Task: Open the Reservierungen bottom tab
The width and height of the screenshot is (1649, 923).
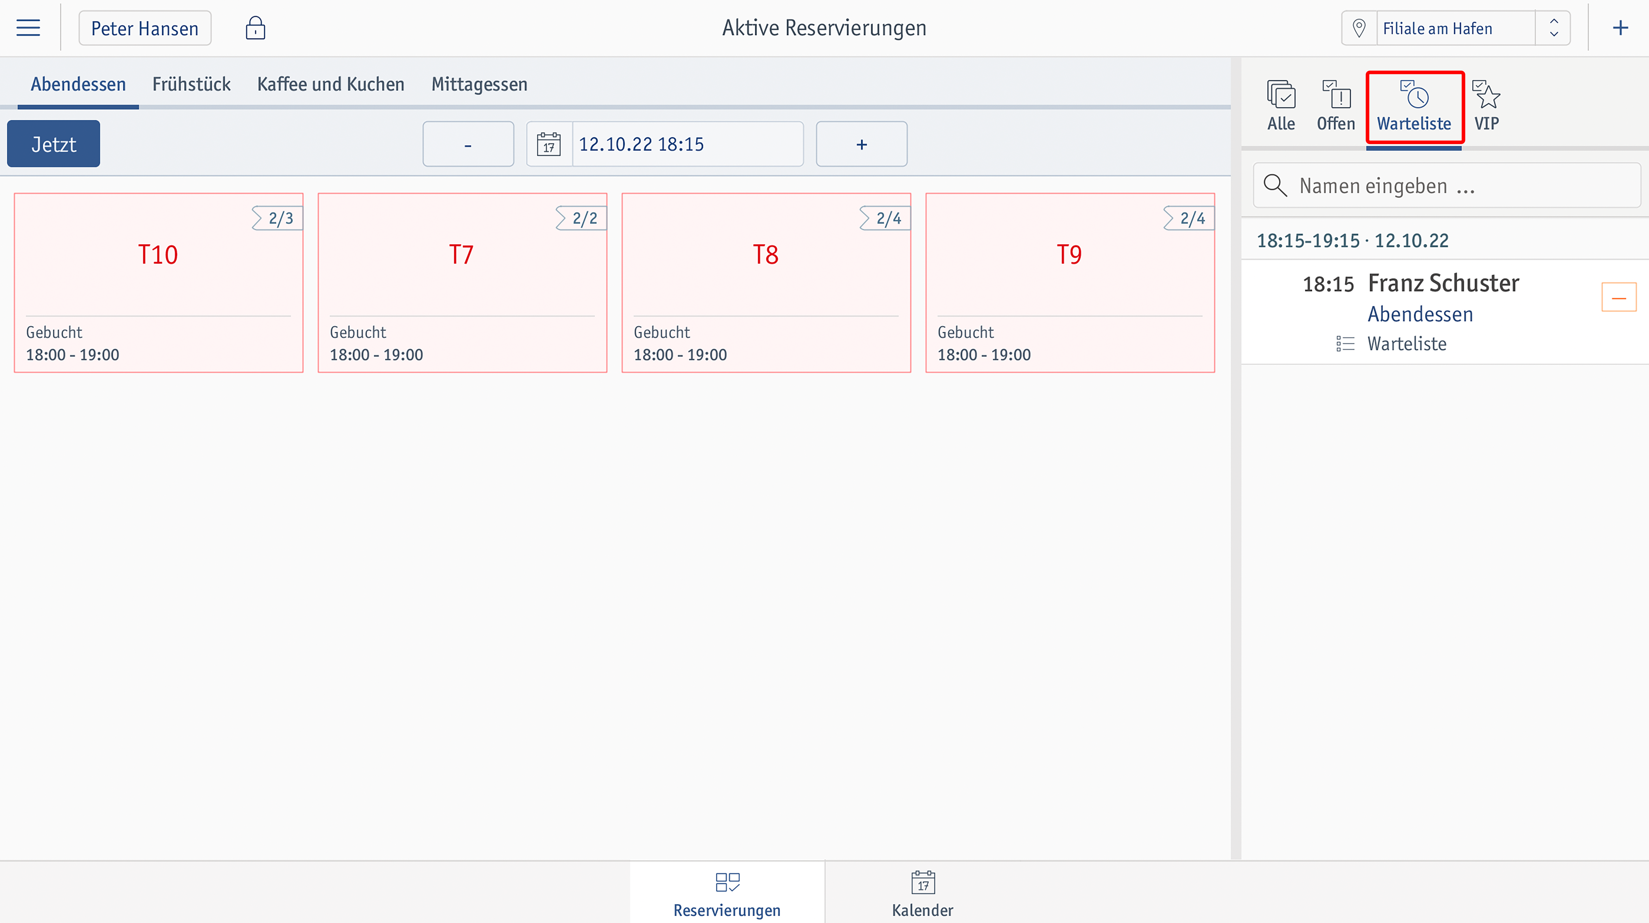Action: pyautogui.click(x=727, y=892)
